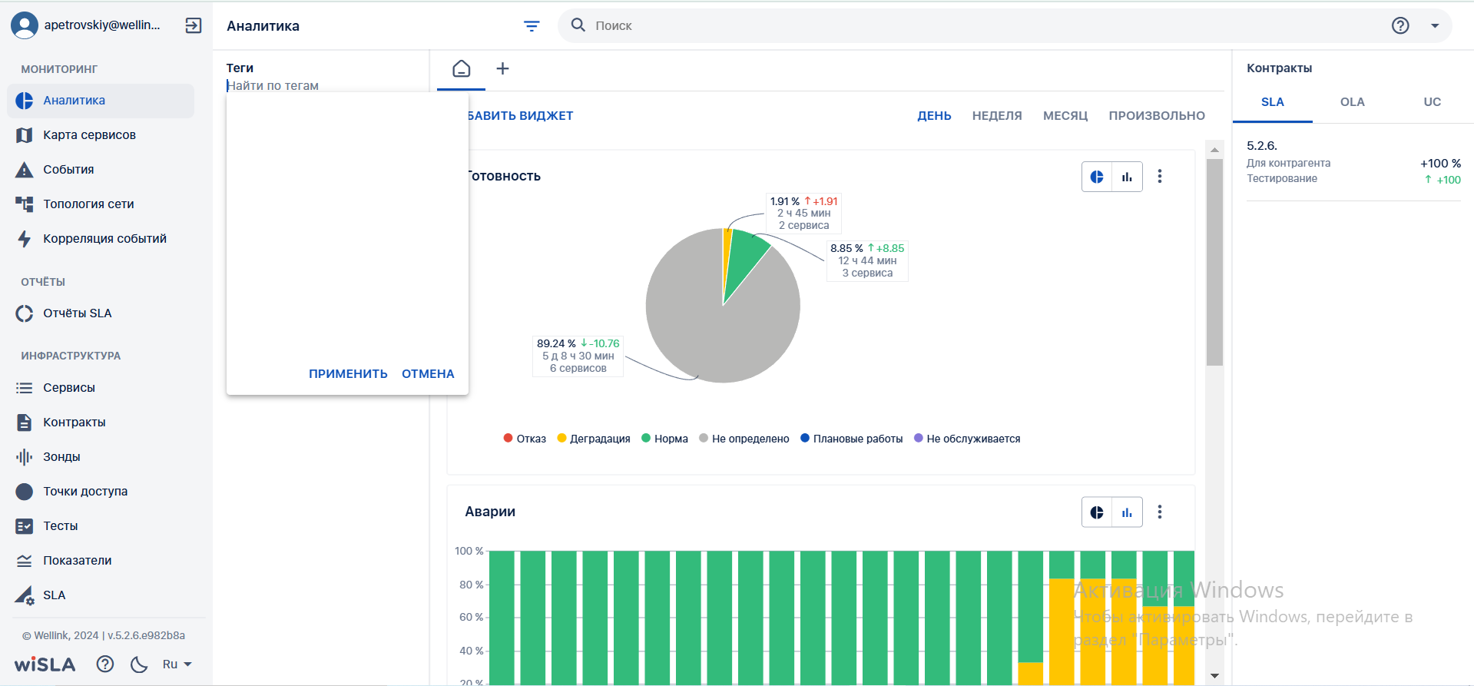
Task: Expand the top bar dropdown arrow
Action: click(1435, 25)
